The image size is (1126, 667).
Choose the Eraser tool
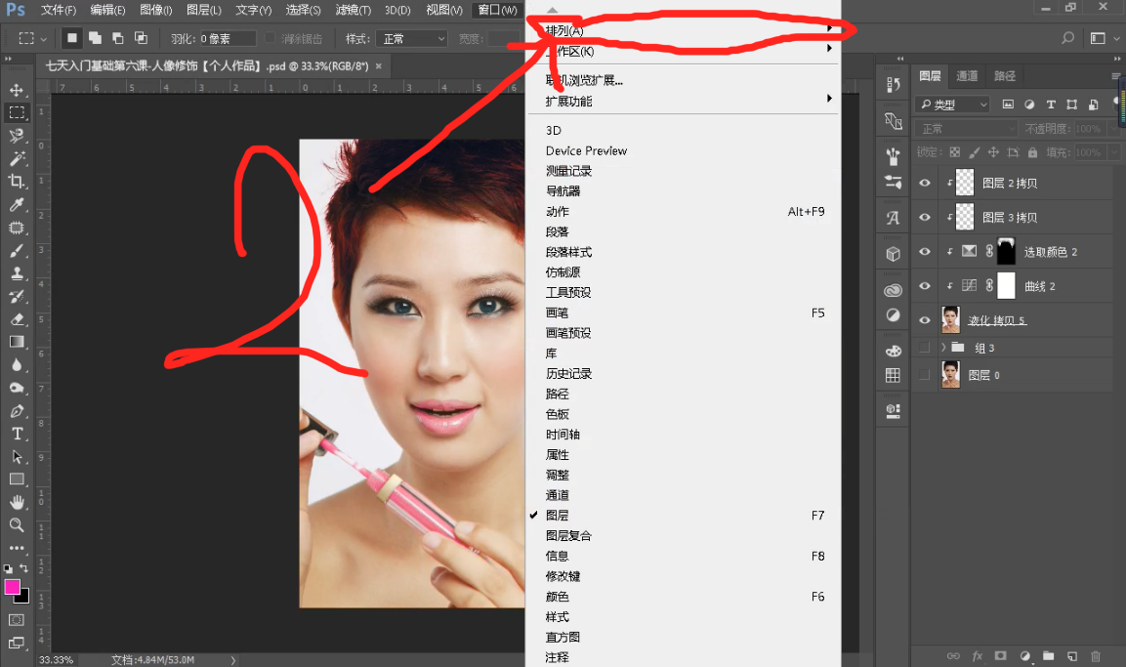pos(17,319)
